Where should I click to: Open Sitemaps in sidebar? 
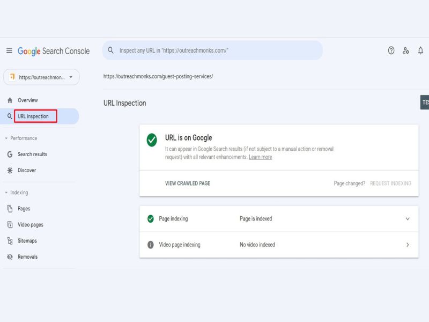(27, 240)
